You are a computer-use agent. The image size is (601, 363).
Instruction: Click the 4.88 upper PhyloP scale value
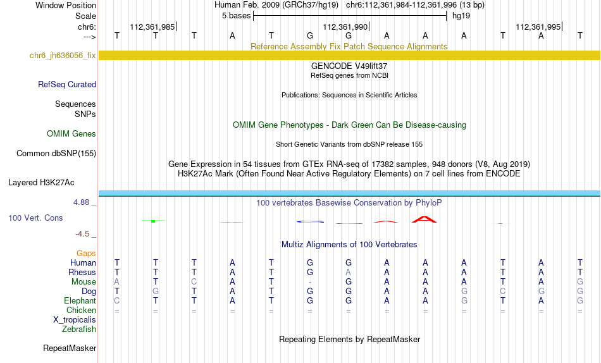81,202
